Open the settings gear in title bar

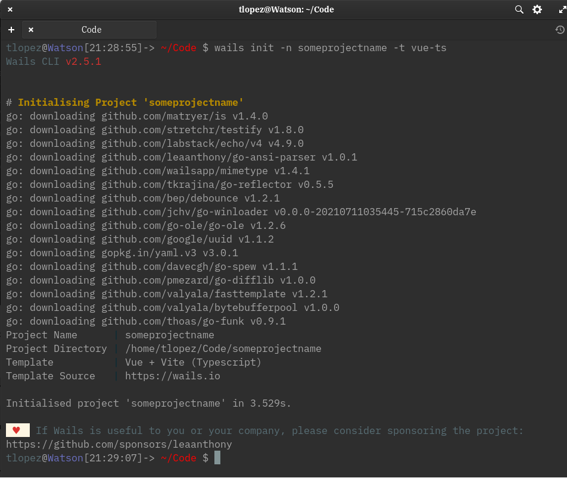tap(537, 10)
